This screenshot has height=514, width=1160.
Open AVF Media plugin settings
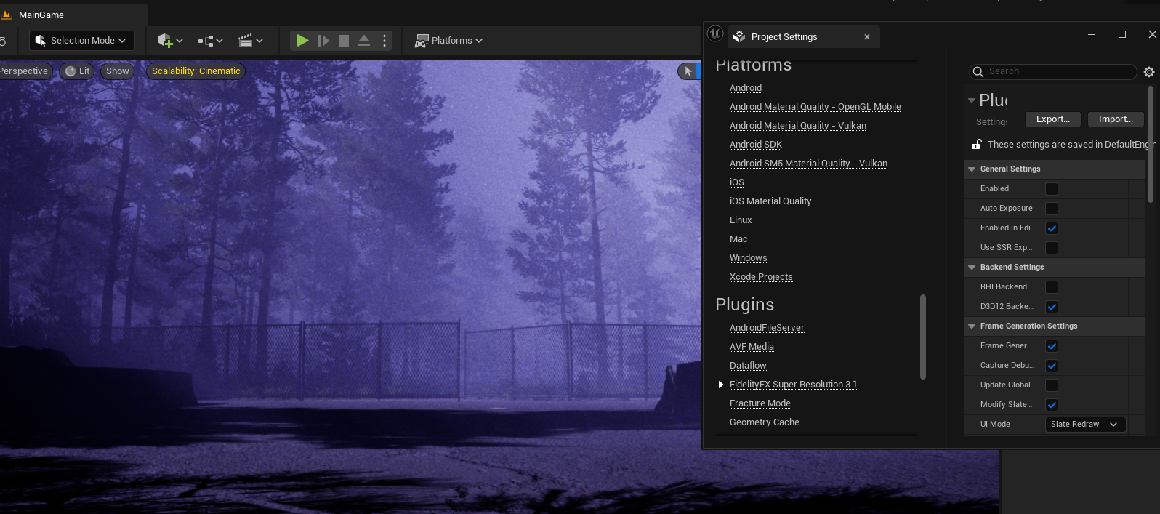[x=752, y=347]
